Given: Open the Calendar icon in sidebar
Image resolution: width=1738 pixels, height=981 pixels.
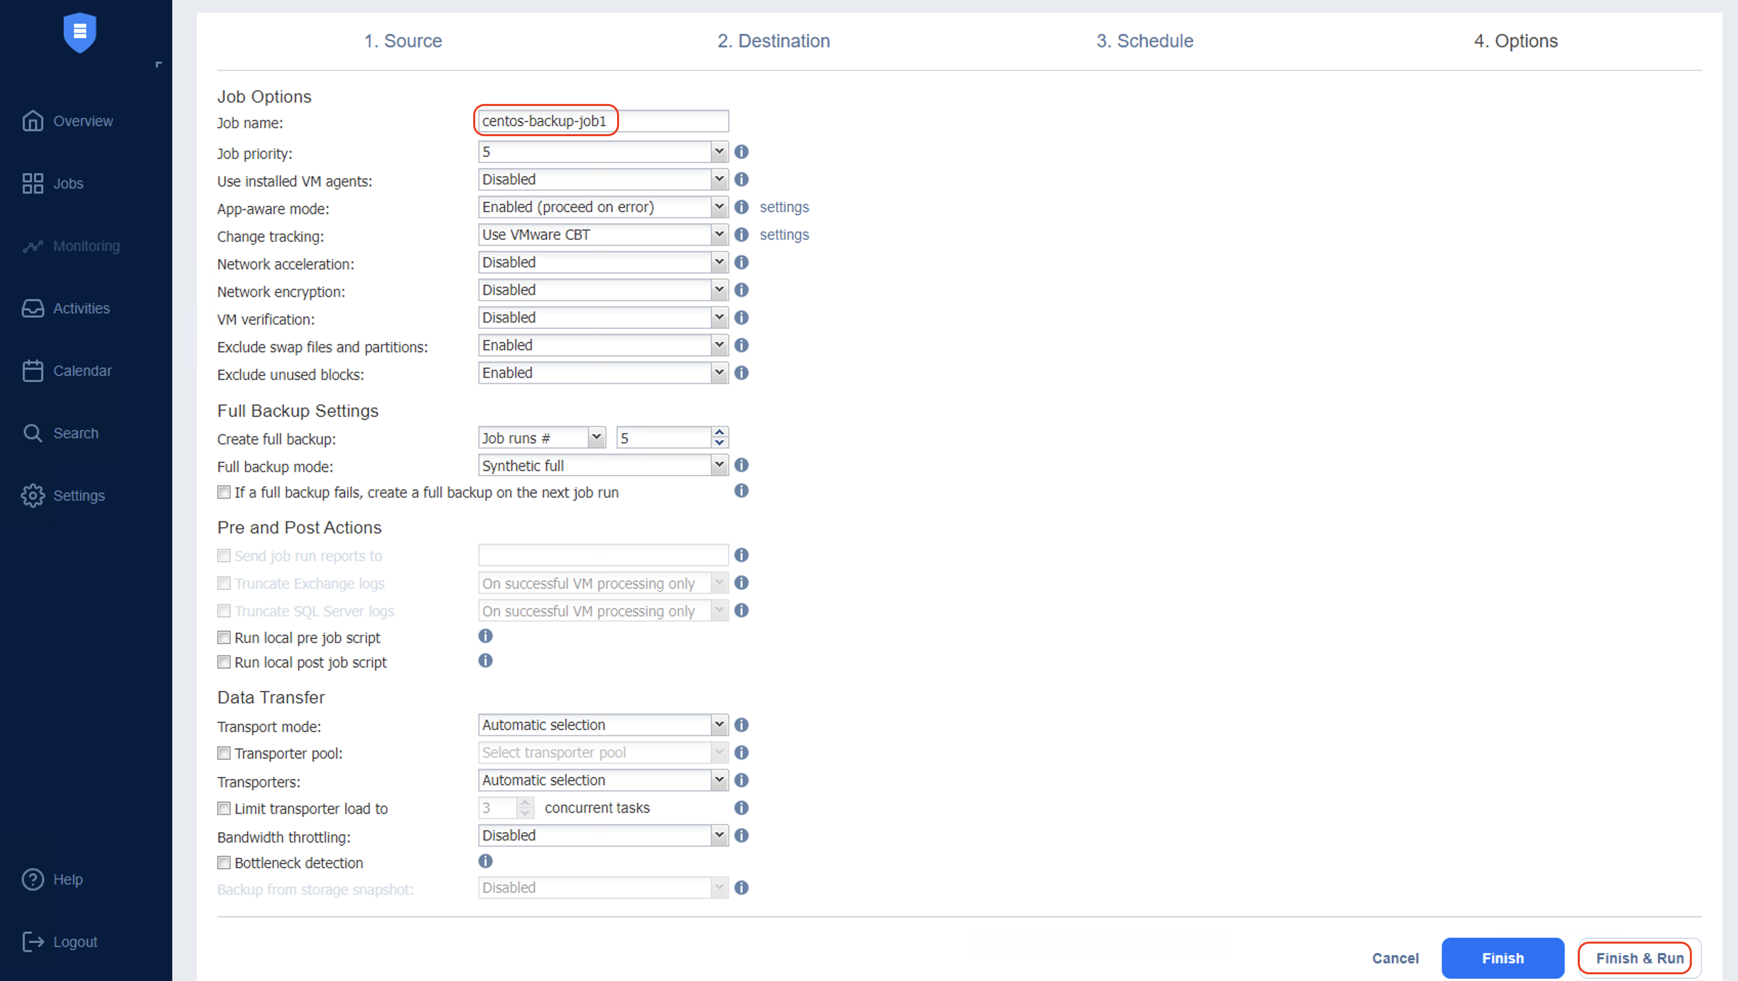Looking at the screenshot, I should (32, 370).
